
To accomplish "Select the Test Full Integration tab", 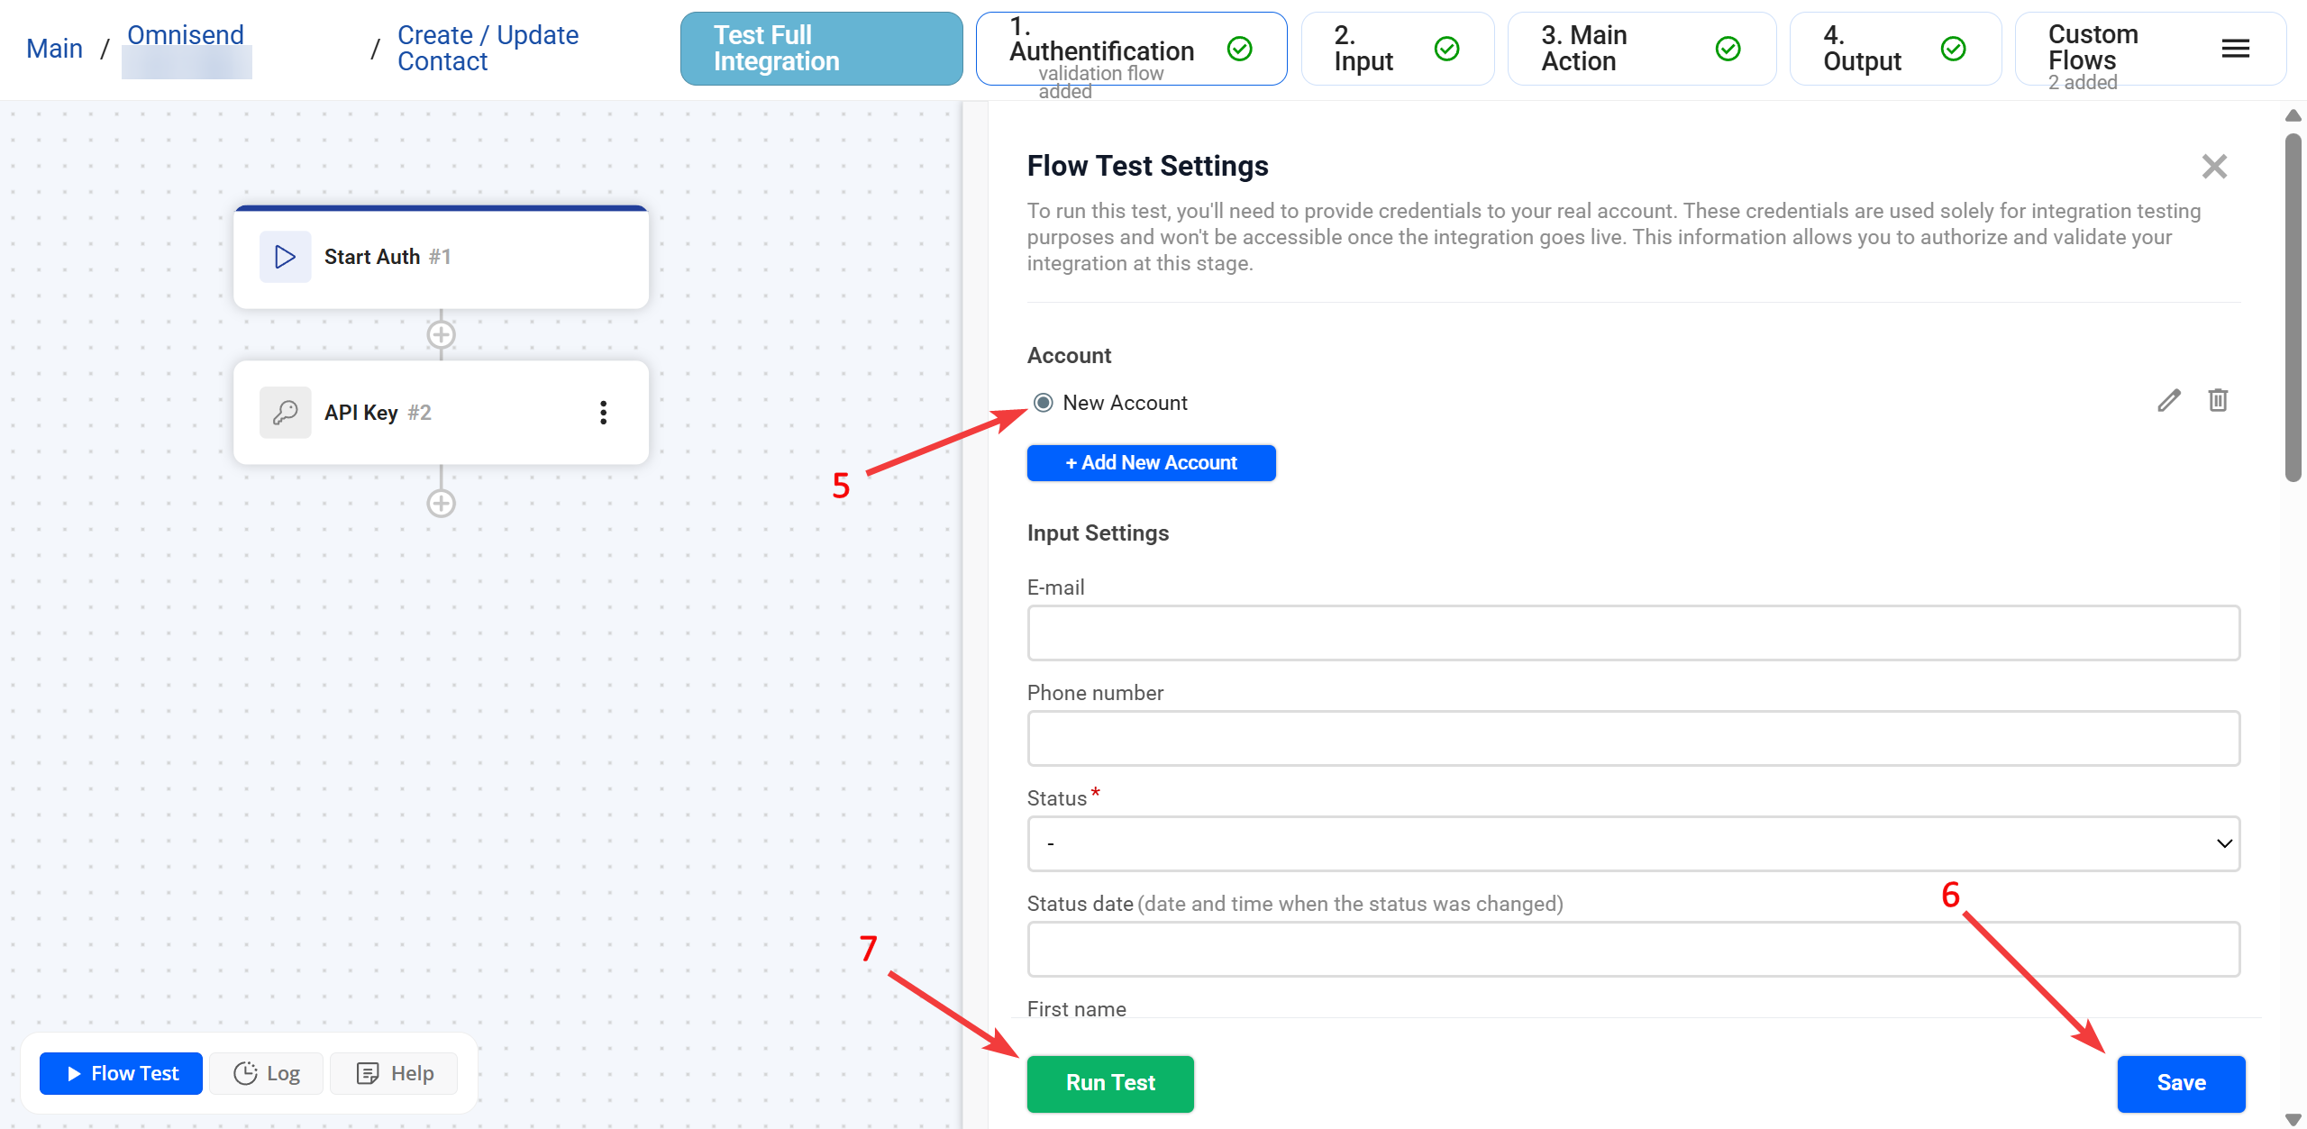I will pos(821,49).
